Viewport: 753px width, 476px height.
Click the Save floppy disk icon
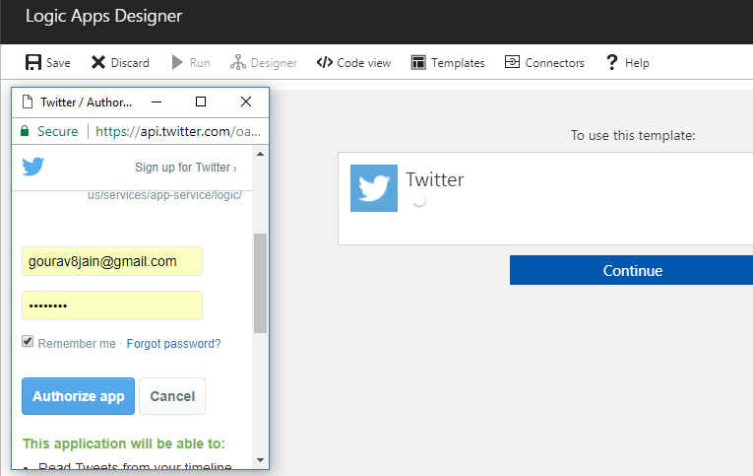tap(33, 62)
